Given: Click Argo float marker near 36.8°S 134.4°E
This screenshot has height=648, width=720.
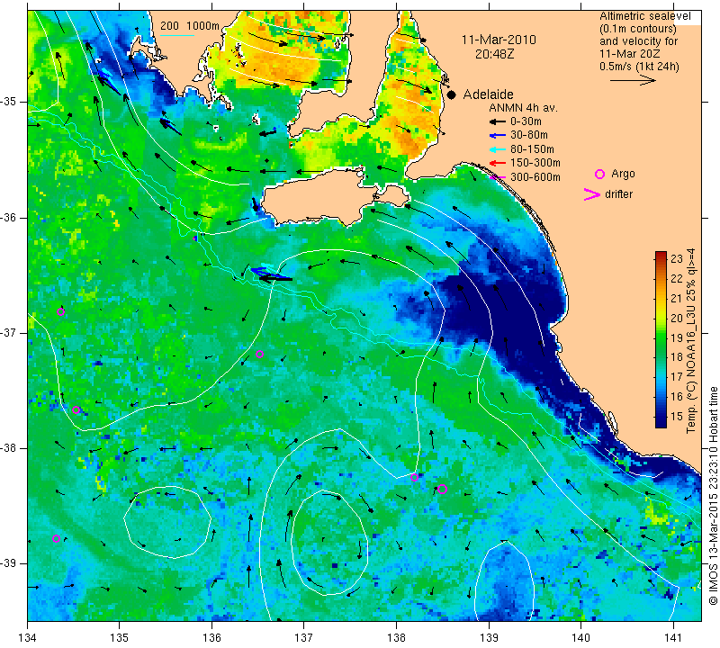Looking at the screenshot, I should coord(60,311).
